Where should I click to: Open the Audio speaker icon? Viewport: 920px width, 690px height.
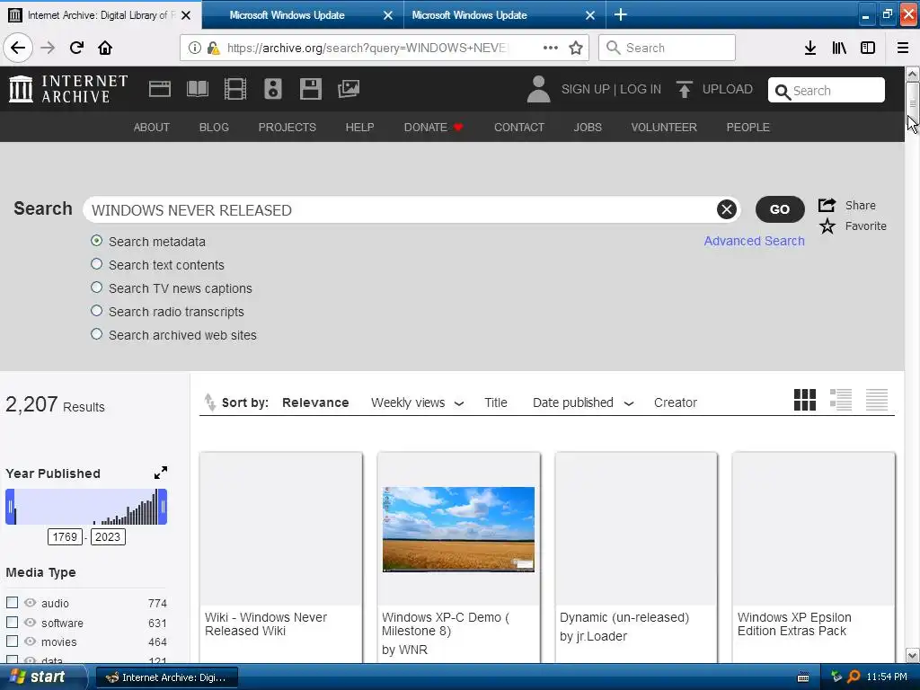273,89
